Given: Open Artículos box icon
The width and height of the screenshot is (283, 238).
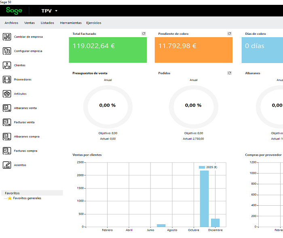Looking at the screenshot, I should coord(7,94).
